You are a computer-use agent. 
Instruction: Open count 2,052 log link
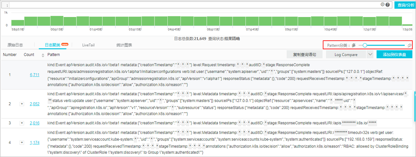pos(34,104)
